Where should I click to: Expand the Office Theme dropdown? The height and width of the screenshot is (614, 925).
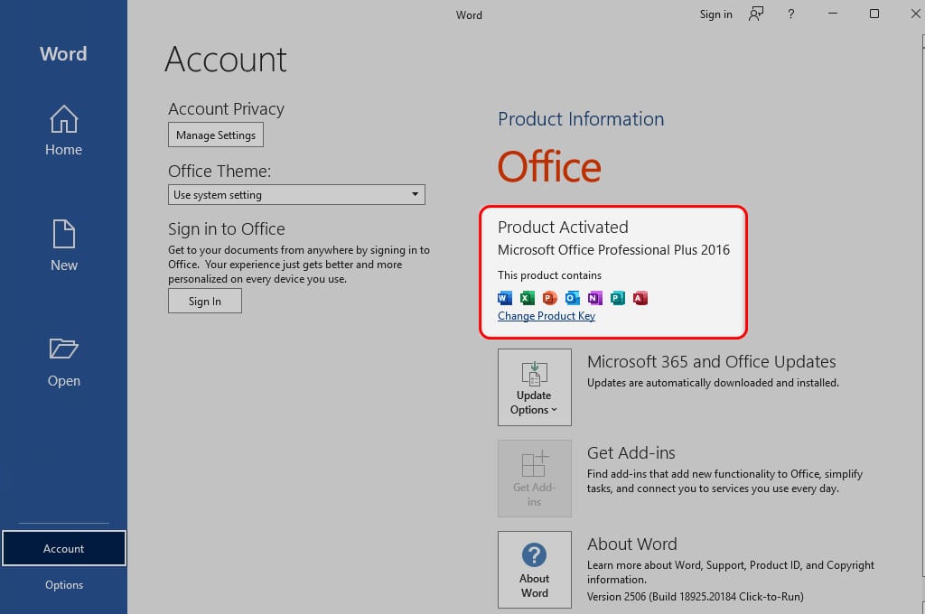pos(296,195)
